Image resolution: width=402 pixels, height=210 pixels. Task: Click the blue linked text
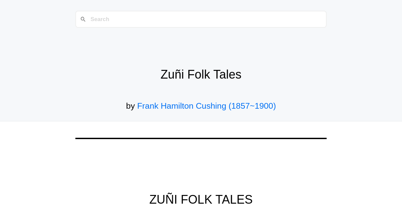coord(206,106)
